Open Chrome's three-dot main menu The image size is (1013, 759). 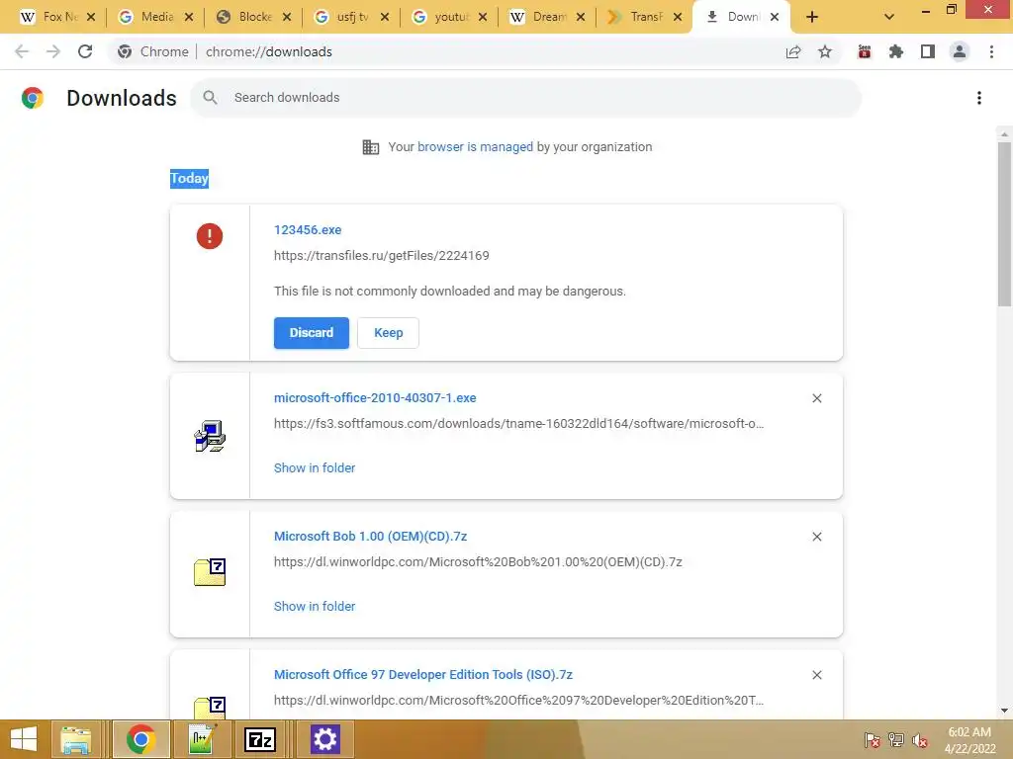(991, 51)
